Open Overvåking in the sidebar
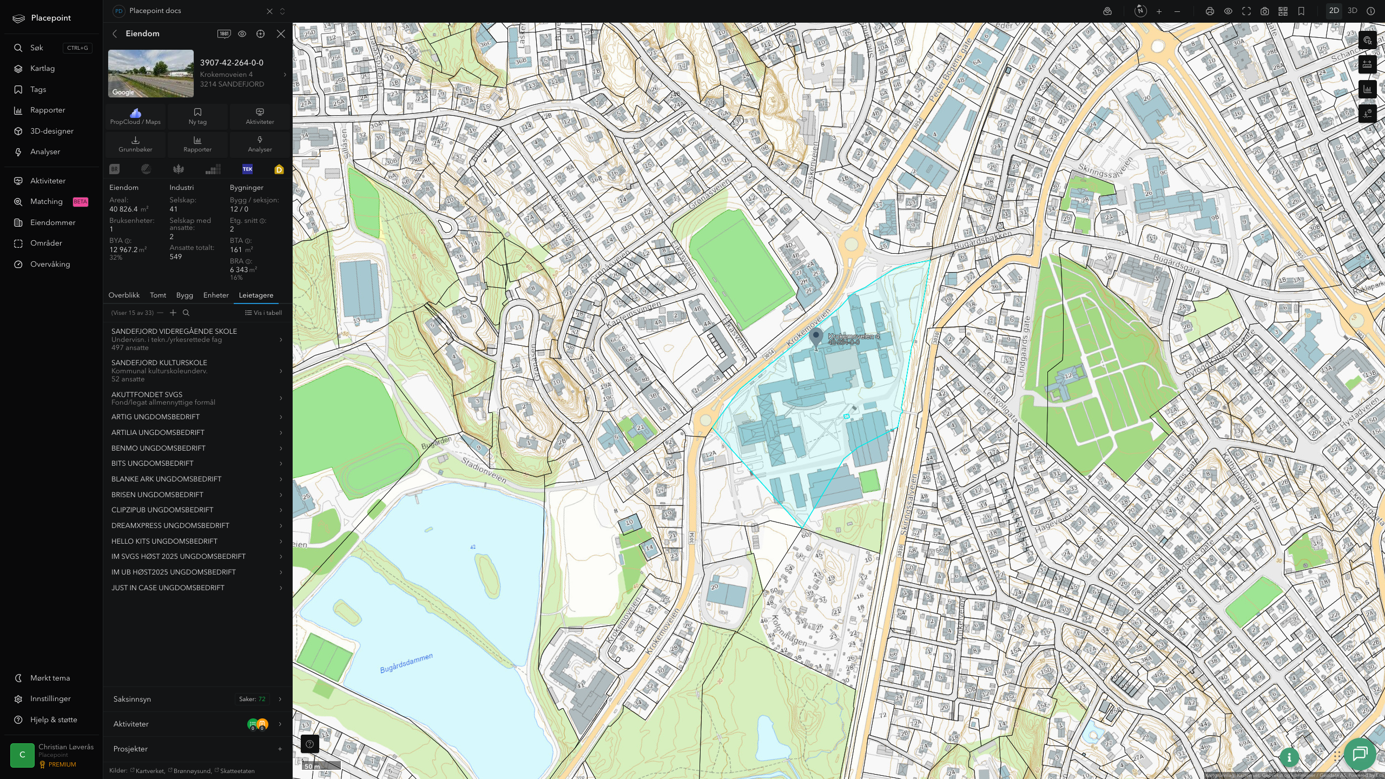The image size is (1385, 779). click(x=50, y=265)
